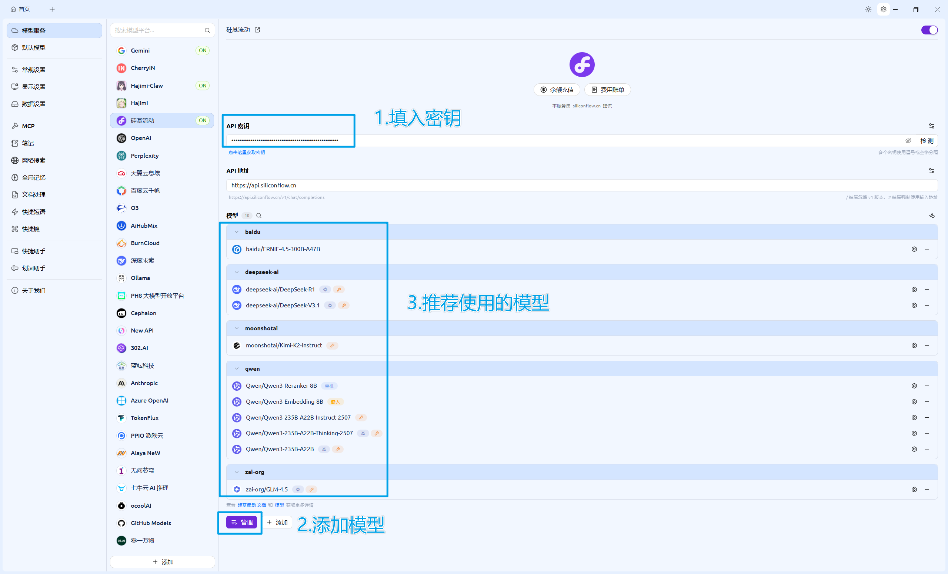Open the app settings gear in title bar
The image size is (948, 574).
[883, 9]
